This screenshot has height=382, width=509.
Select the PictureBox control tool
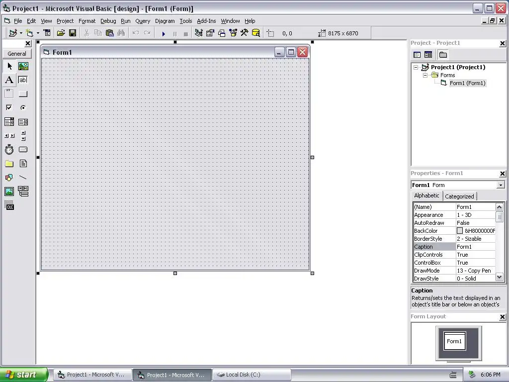pyautogui.click(x=23, y=66)
